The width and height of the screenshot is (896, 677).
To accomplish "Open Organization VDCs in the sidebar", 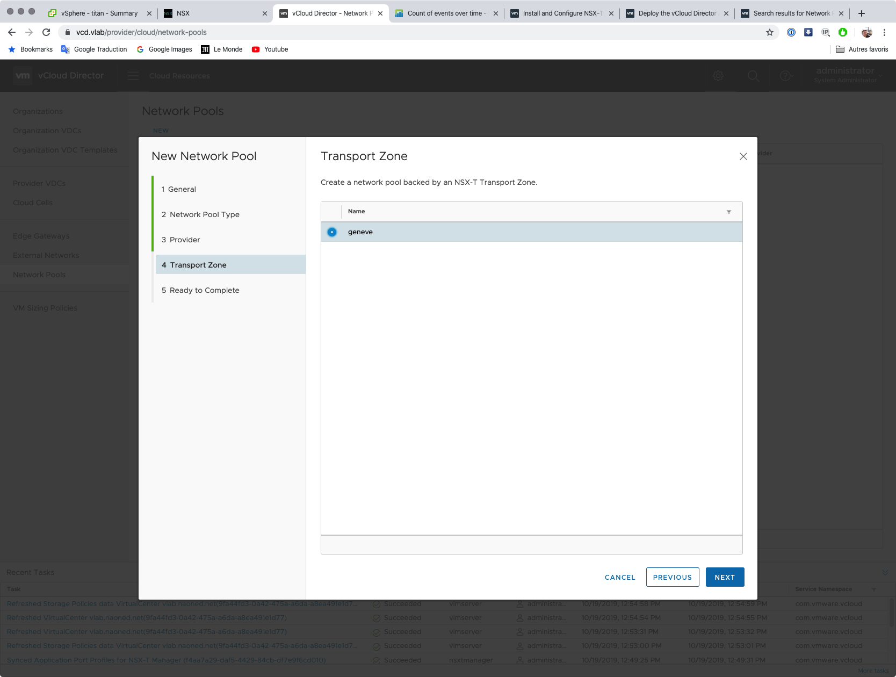I will point(47,131).
